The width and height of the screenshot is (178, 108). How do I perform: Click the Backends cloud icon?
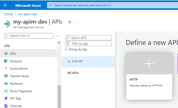pos(6,84)
